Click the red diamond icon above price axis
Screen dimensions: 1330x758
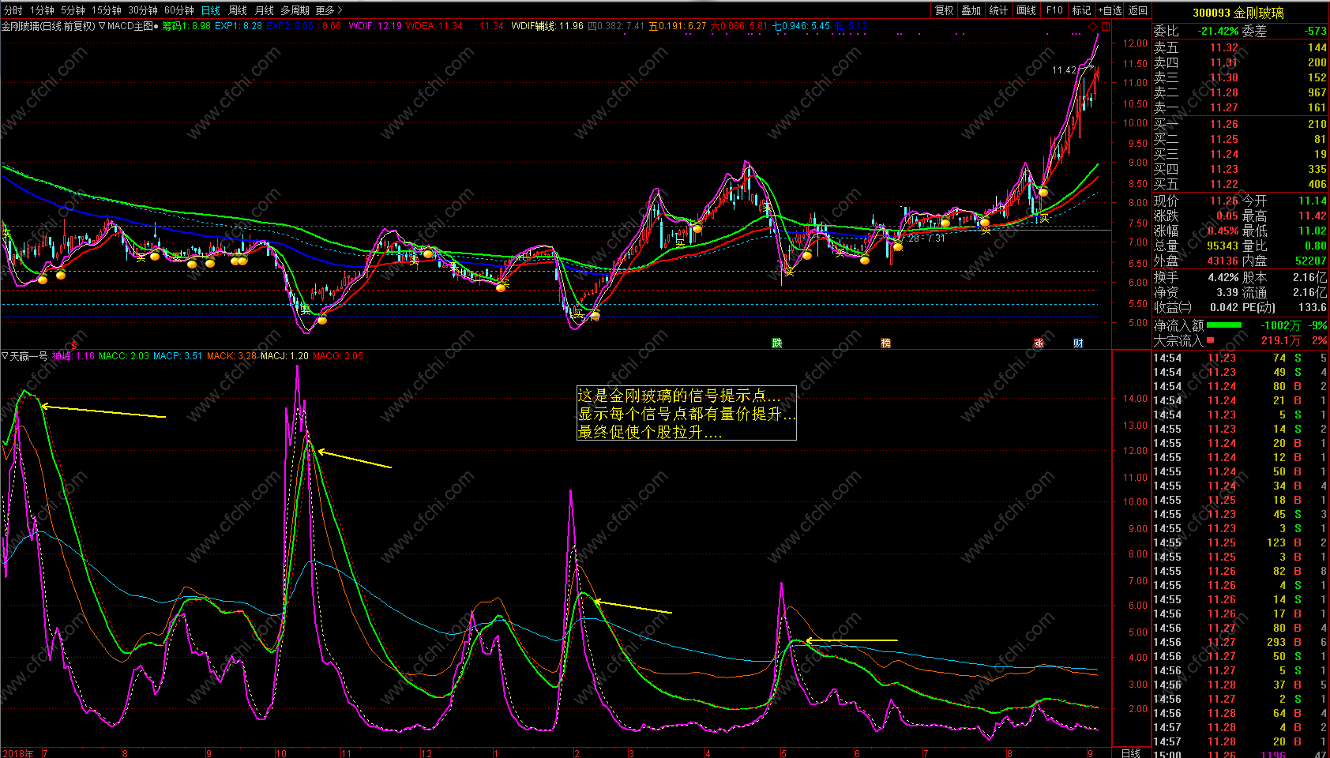(x=1093, y=26)
